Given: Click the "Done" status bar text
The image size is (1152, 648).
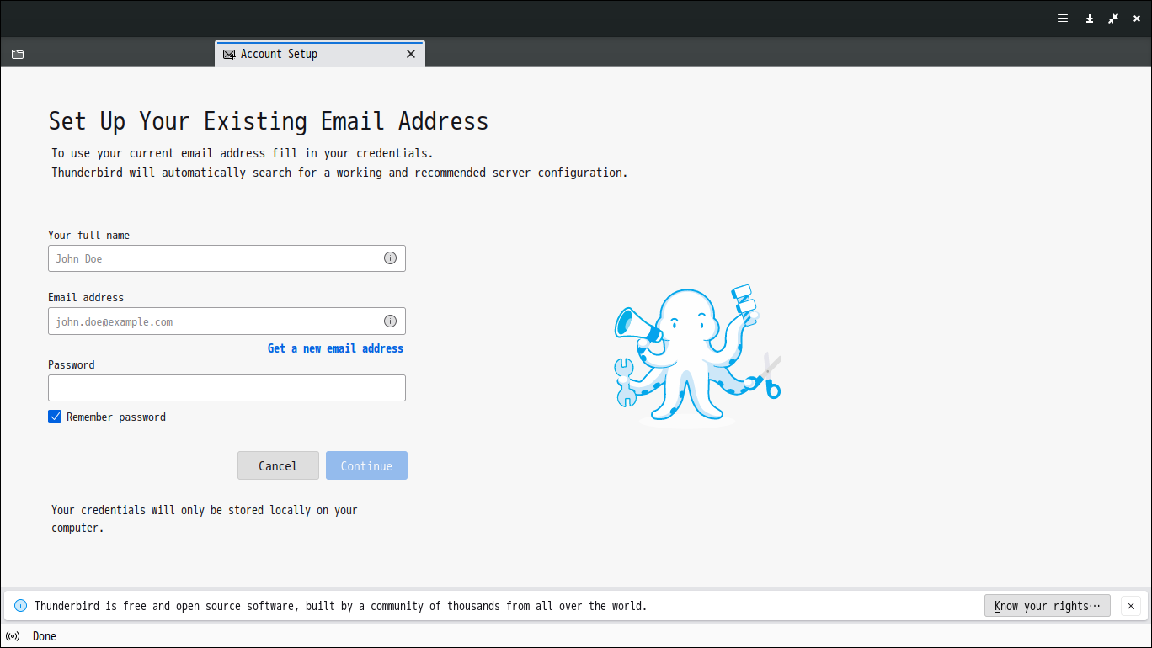Looking at the screenshot, I should point(45,636).
